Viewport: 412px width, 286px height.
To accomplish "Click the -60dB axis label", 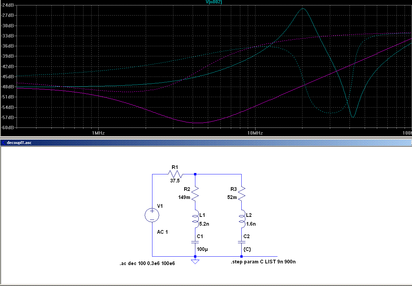I will tap(7, 127).
